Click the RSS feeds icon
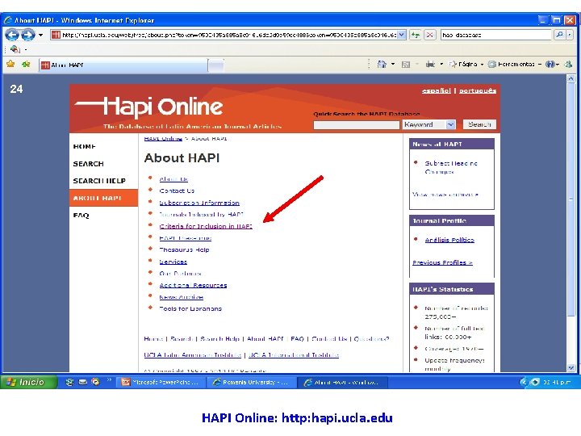The width and height of the screenshot is (581, 436). 406,65
